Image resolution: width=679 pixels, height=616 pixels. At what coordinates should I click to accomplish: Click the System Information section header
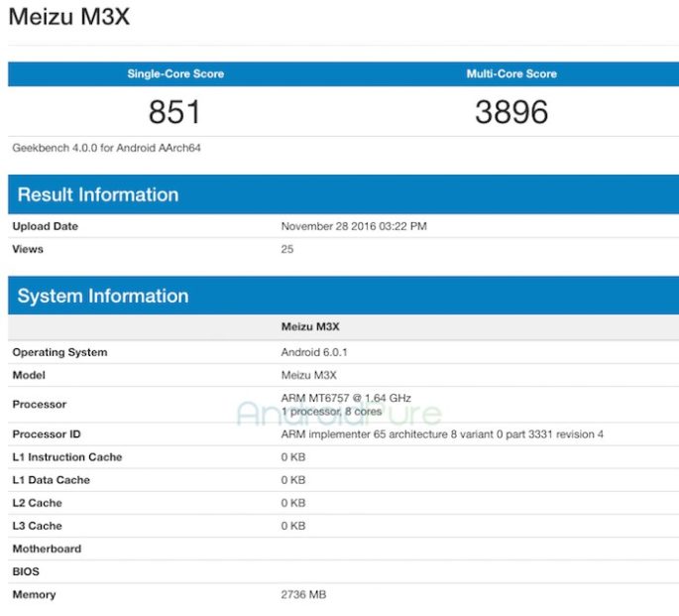(102, 296)
